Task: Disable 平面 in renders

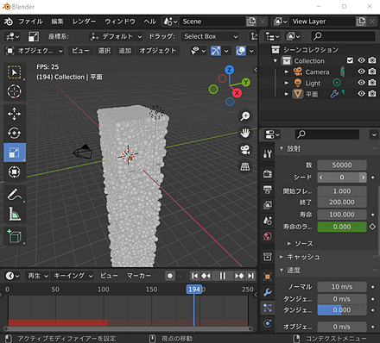Action: (x=372, y=94)
